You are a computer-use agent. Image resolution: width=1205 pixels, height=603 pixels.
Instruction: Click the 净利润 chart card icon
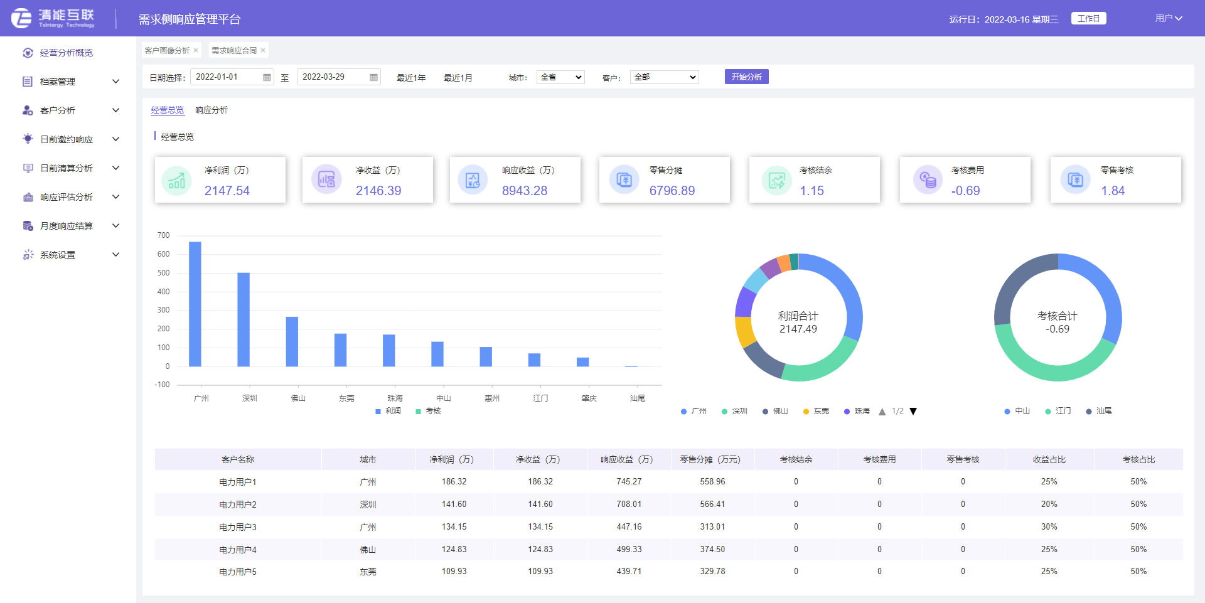(176, 180)
